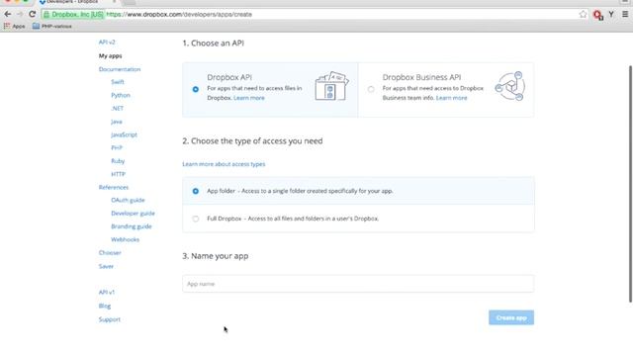Go to My apps in sidebar
Screen dimensions: 633x356
110,55
